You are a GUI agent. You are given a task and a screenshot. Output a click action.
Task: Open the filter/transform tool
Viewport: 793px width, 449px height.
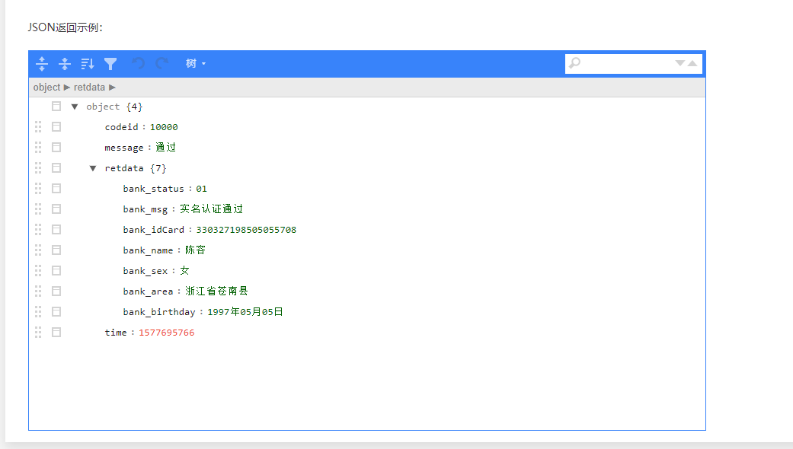click(110, 64)
